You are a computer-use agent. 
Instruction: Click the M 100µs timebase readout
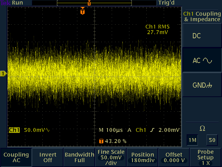pyautogui.click(x=111, y=130)
